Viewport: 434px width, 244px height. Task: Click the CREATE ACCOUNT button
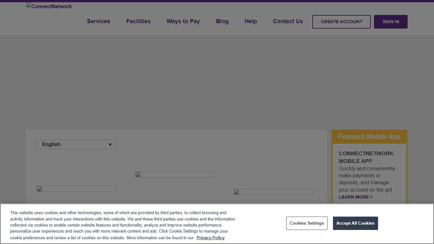coord(341,22)
